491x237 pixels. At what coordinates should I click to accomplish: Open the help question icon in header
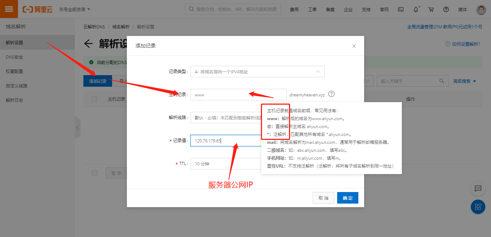click(x=446, y=10)
